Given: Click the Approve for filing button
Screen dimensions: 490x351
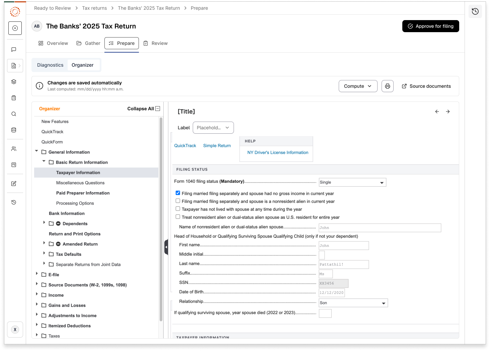Looking at the screenshot, I should pos(430,26).
